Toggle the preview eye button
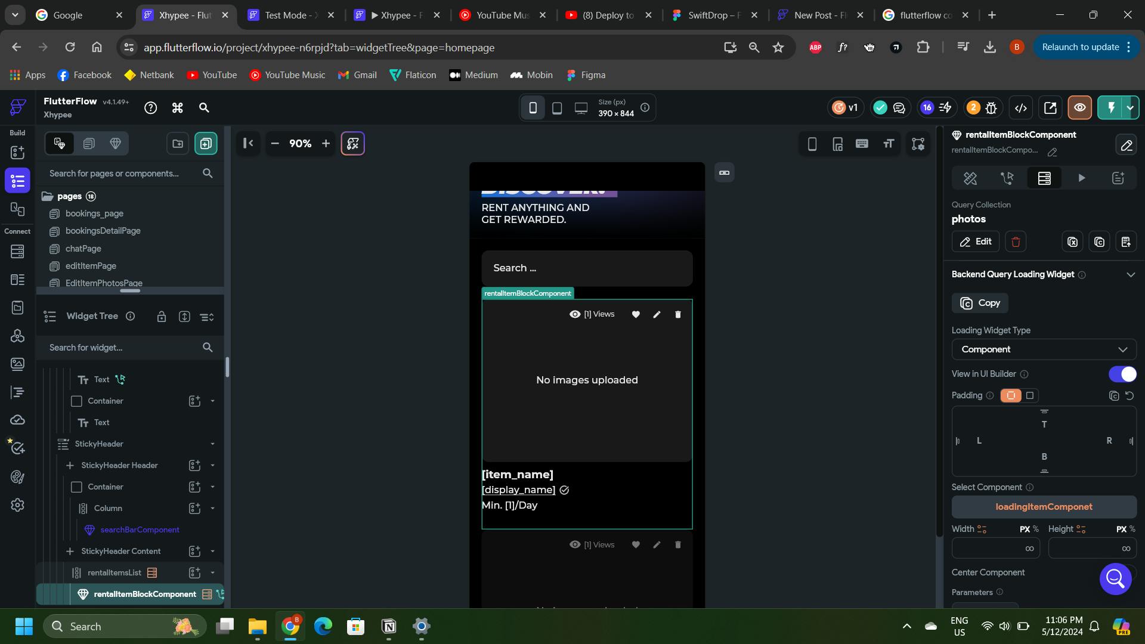 coord(1079,108)
